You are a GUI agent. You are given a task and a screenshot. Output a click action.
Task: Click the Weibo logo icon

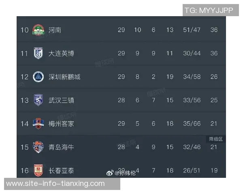[109, 173]
